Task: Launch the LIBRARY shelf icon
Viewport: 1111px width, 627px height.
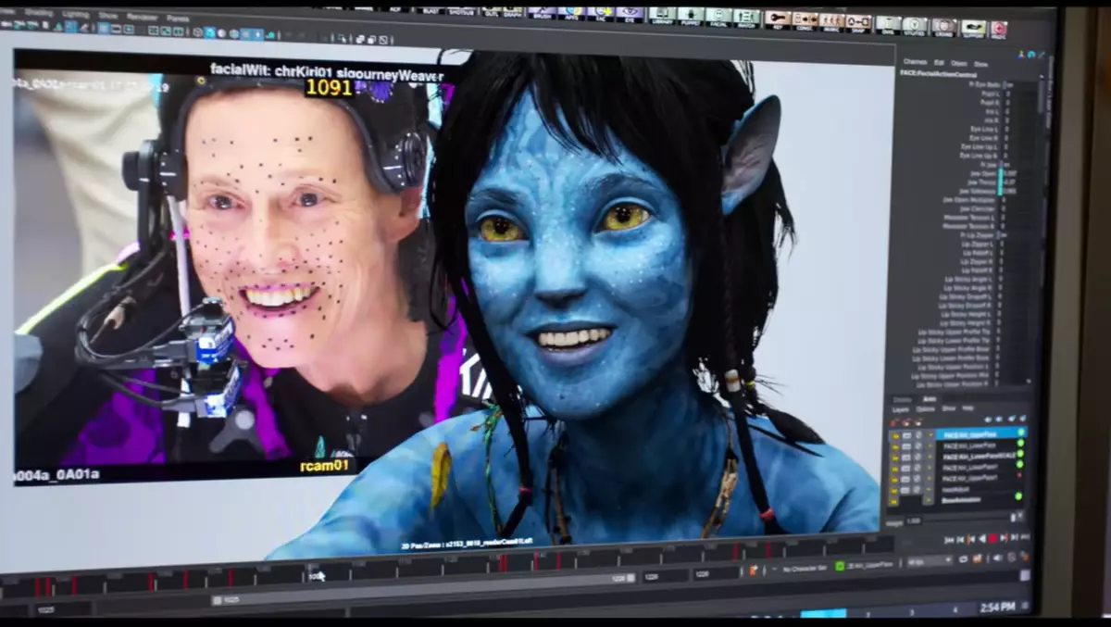Action: 661,15
